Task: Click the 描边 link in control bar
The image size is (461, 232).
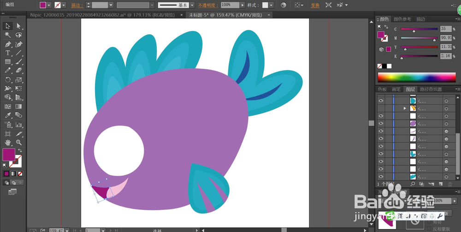Action: [x=77, y=5]
